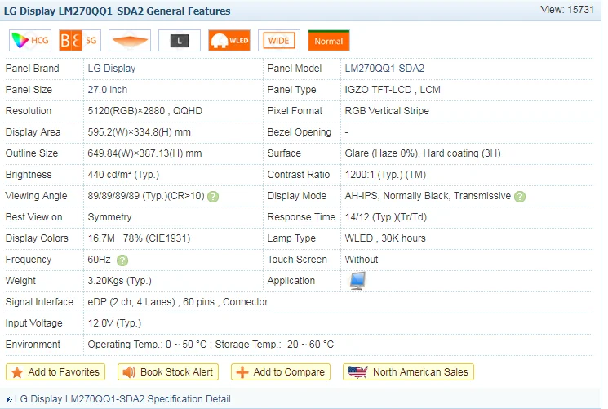Click the monitor Application icon
This screenshot has width=608, height=409.
(357, 281)
